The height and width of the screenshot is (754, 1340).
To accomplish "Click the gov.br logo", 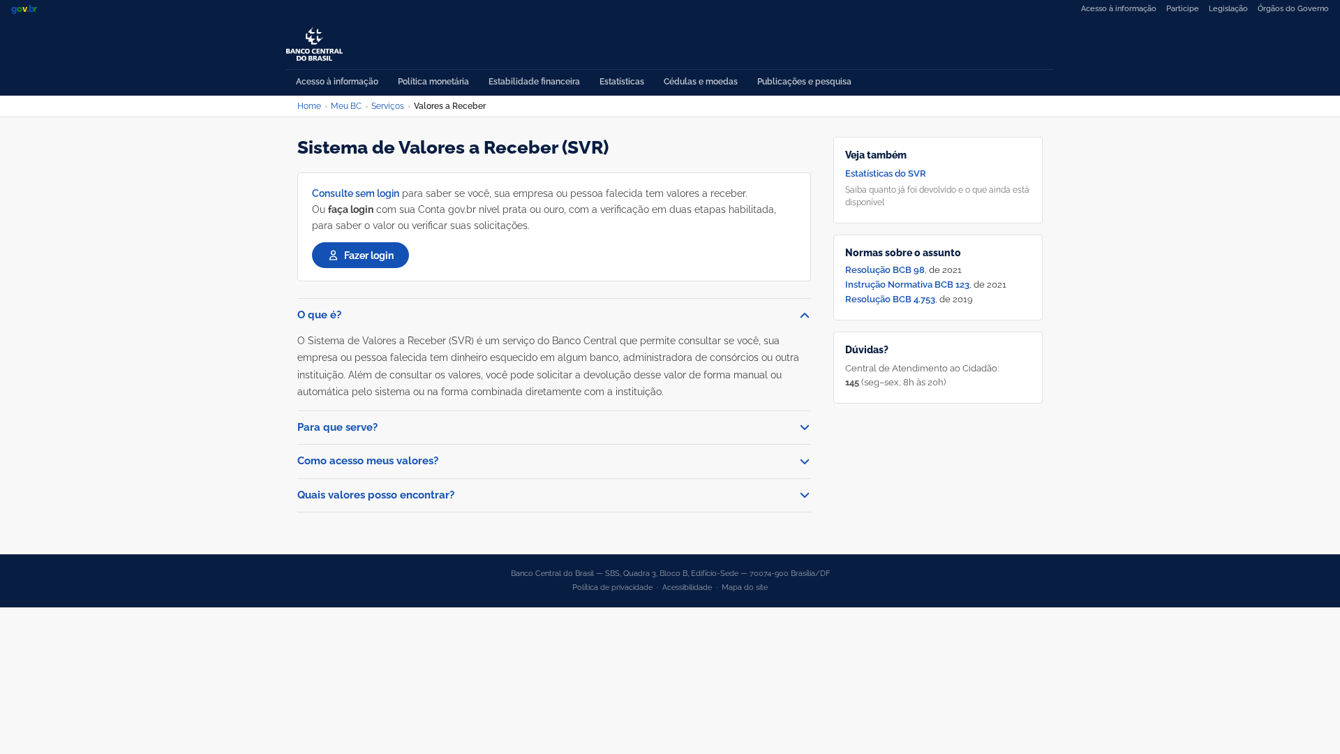I will coord(24,9).
